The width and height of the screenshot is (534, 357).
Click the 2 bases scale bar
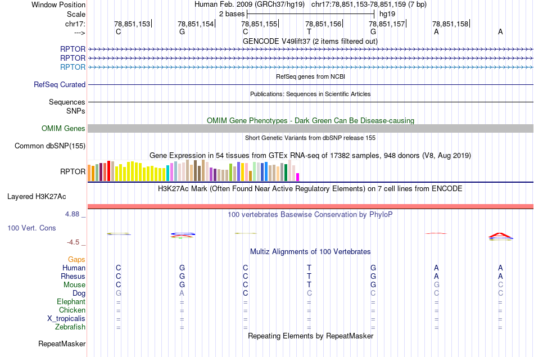coord(311,14)
